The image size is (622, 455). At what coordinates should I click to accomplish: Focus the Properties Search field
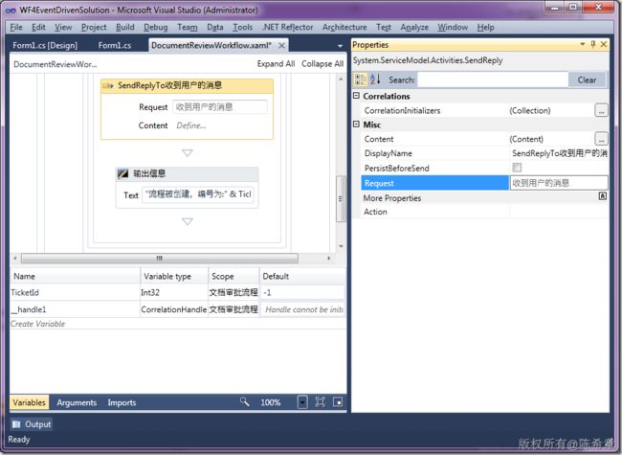[493, 80]
